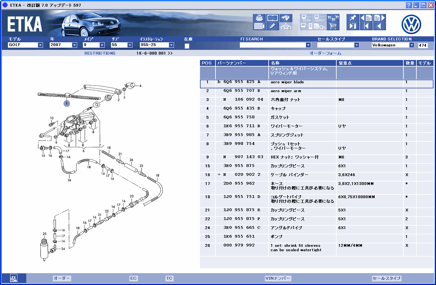Expand the メイン group dropdown
The width and height of the screenshot is (436, 285).
pyautogui.click(x=102, y=45)
